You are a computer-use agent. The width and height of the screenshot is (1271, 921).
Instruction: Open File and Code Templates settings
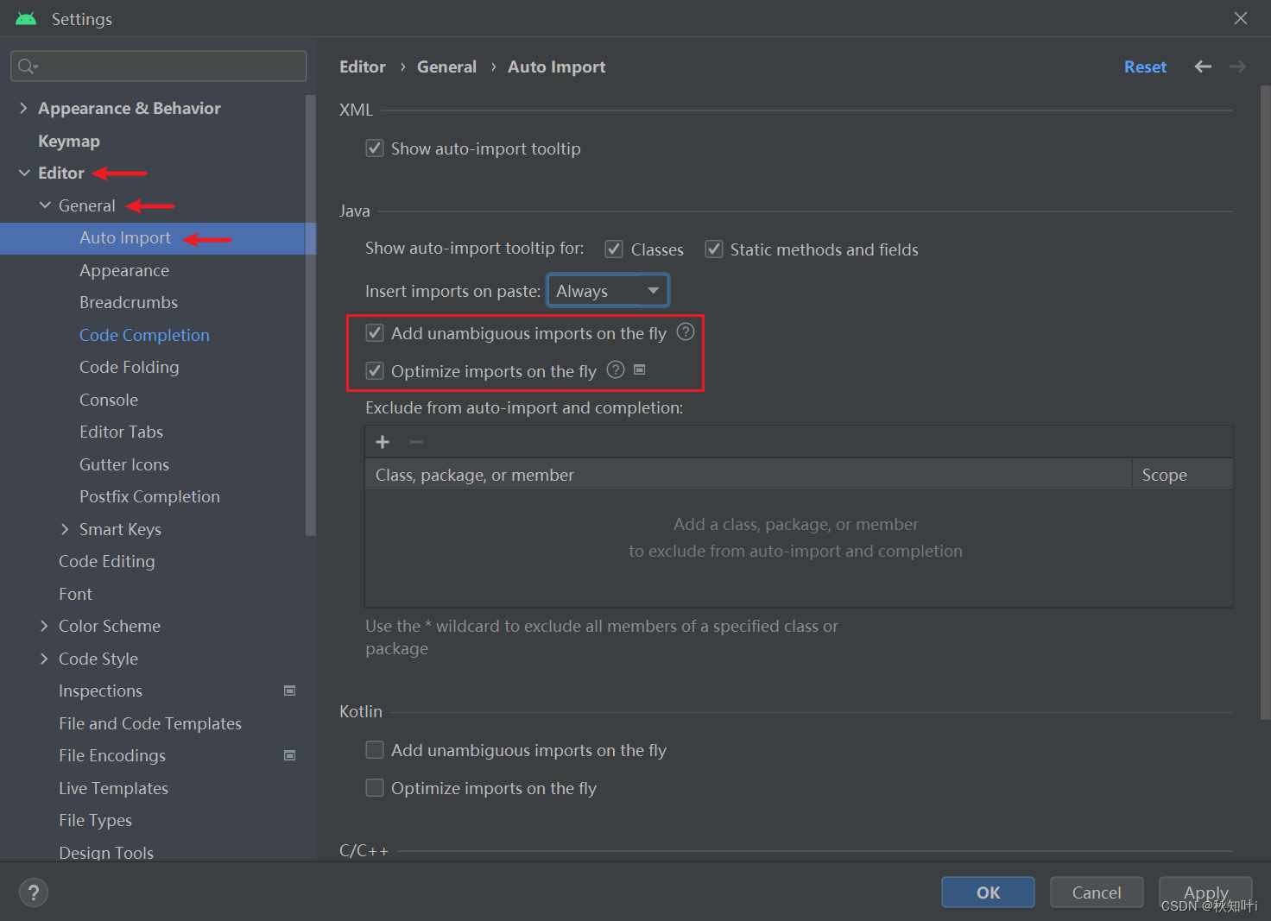[x=150, y=723]
